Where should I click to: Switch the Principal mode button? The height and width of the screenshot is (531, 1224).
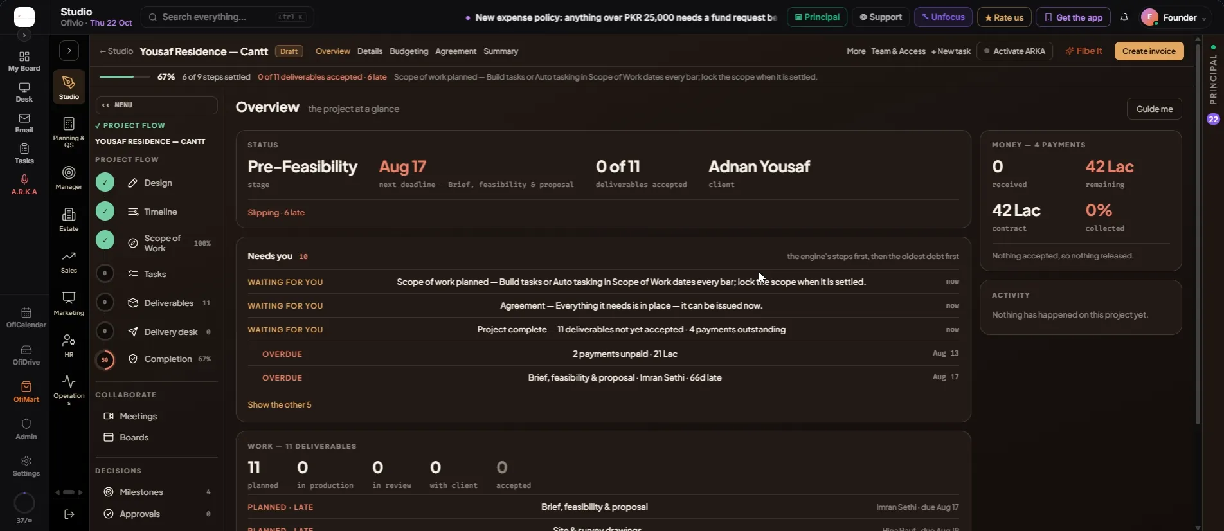pyautogui.click(x=817, y=17)
